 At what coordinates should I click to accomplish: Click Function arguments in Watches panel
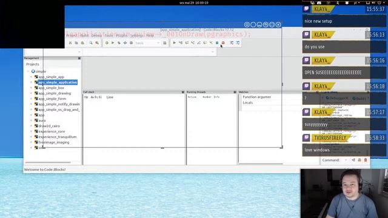coord(257,97)
